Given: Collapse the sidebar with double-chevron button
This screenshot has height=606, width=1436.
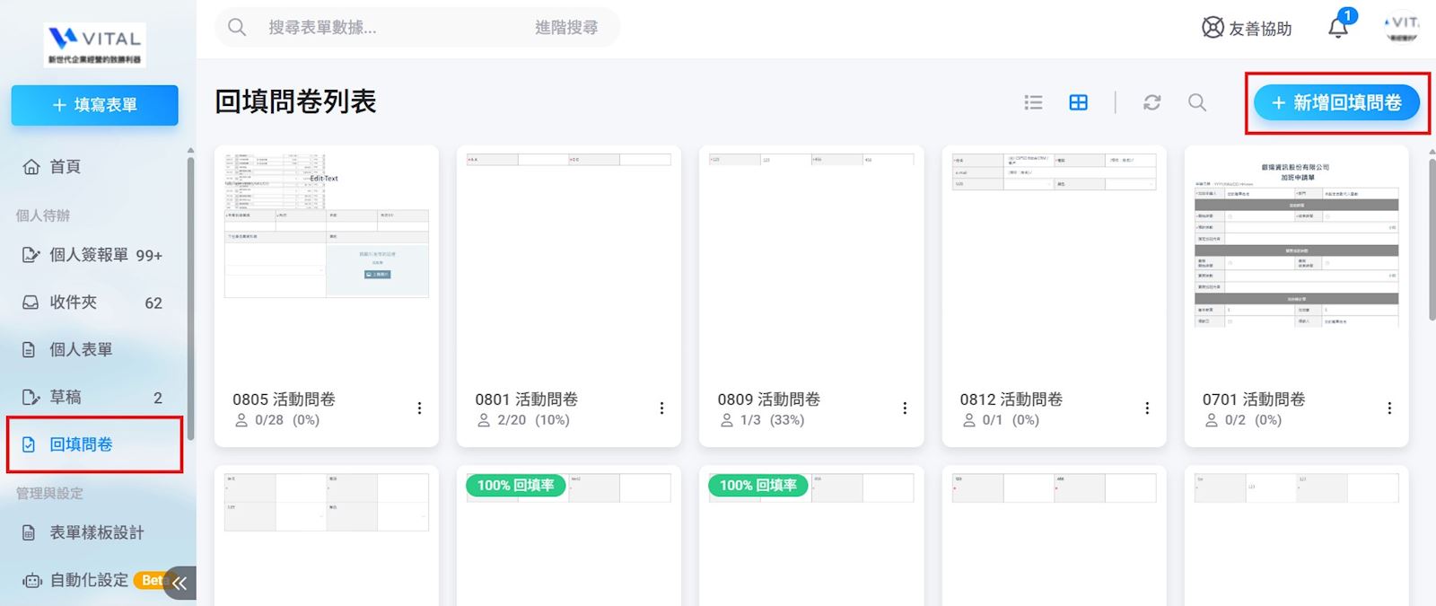Looking at the screenshot, I should click(x=179, y=583).
